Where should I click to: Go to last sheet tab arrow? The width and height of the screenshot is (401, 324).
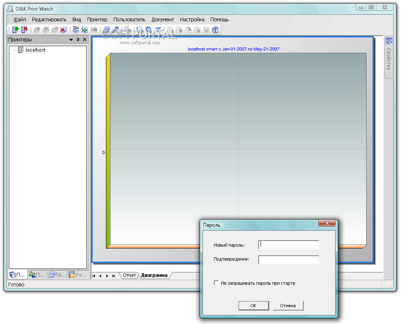[114, 276]
